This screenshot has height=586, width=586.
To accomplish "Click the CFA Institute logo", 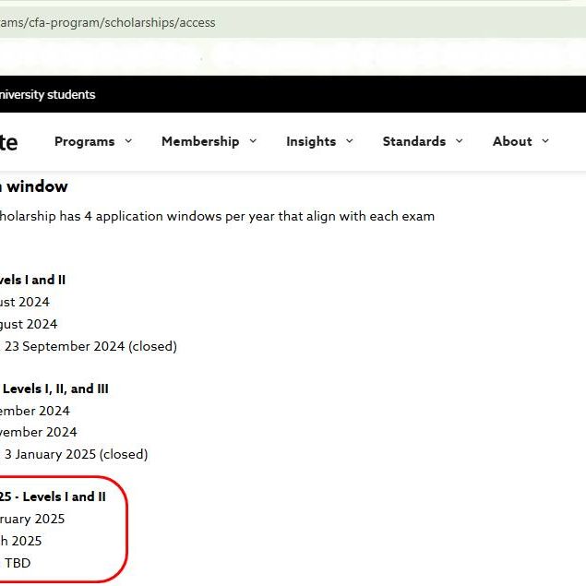I will coord(8,141).
